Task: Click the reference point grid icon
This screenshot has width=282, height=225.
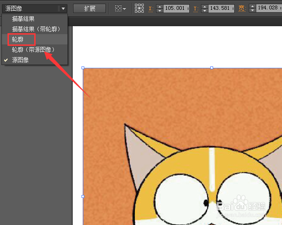Action: (140, 8)
